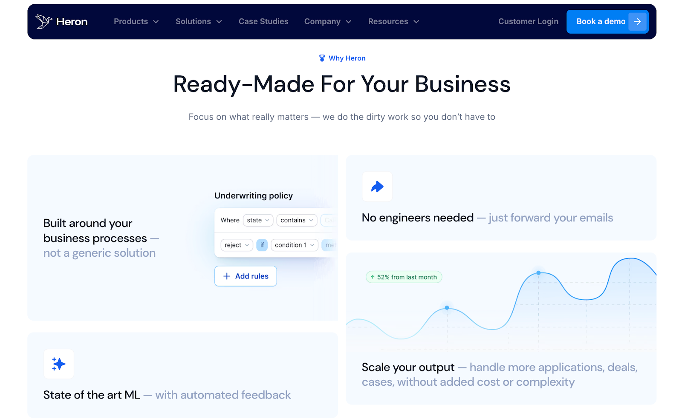This screenshot has height=419, width=682.
Task: Click 'Built around your business processes' text
Action: point(95,230)
